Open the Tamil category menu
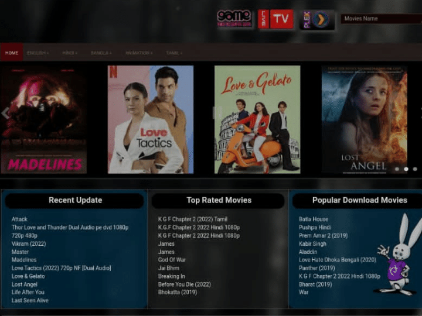 (x=174, y=53)
